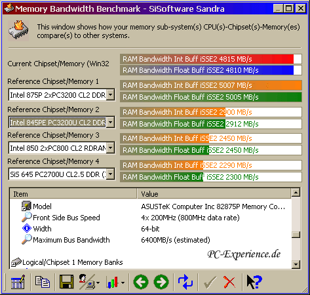Maximize the Memory Bandwidth Benchmark window

tap(288, 9)
